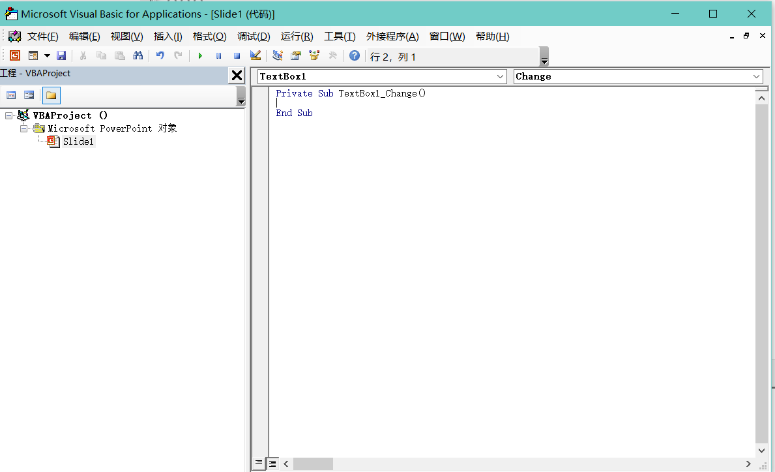Open the Insert UserForm dropdown arrow

(48, 56)
